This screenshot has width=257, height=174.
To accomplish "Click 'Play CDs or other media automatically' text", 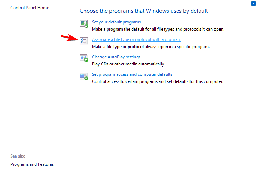I will coord(128,64).
